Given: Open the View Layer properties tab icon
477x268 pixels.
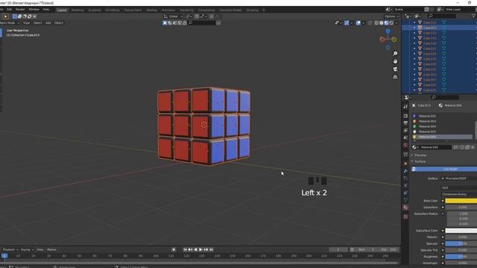Looking at the screenshot, I should [405, 130].
